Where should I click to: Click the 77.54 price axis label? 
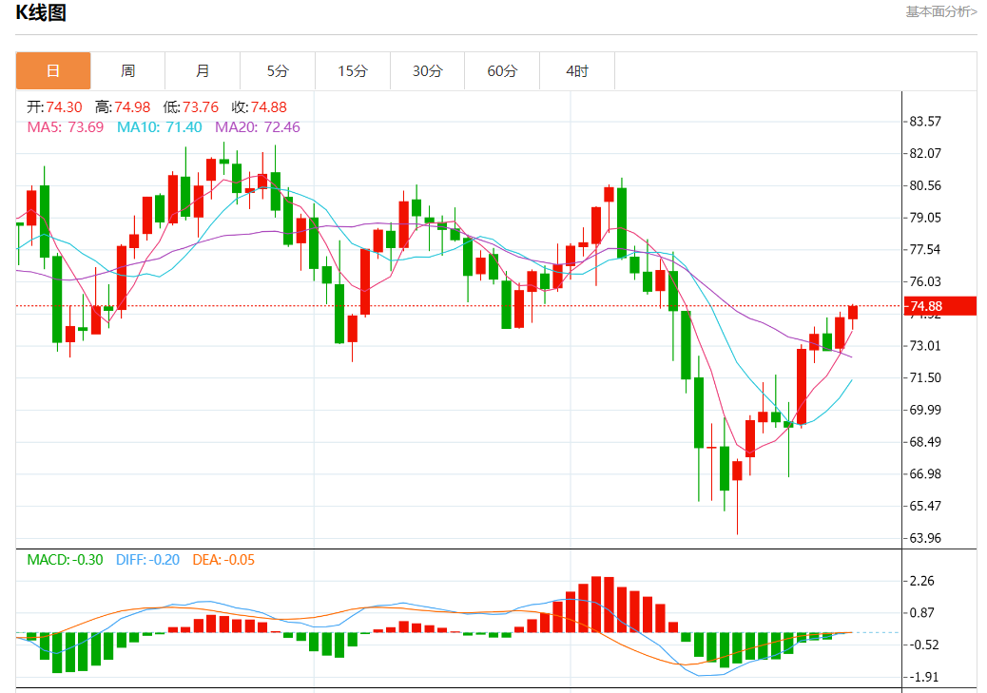pyautogui.click(x=925, y=250)
